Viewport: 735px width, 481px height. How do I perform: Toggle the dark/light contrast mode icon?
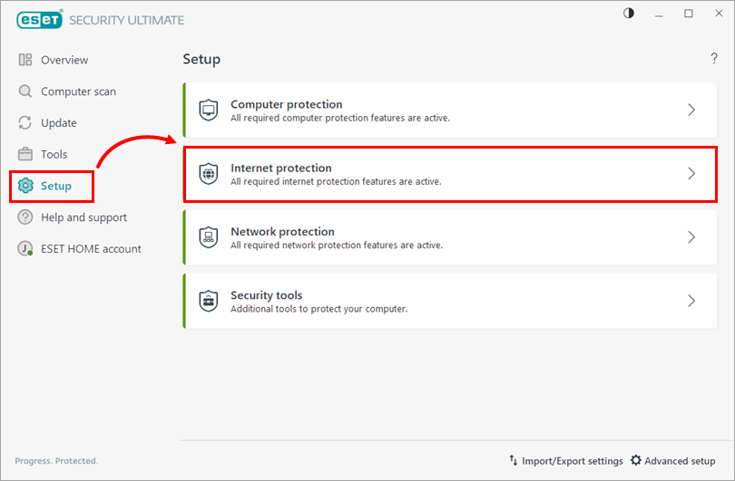(631, 14)
